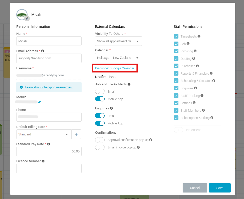Save the staff member changes
244x199 pixels.
click(219, 188)
